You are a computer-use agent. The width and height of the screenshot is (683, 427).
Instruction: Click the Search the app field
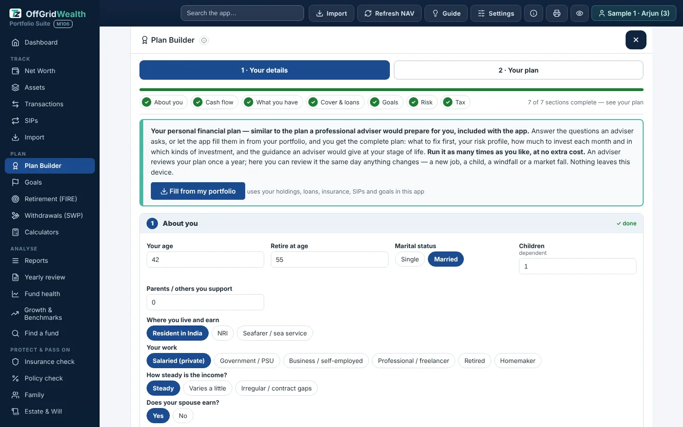click(242, 13)
